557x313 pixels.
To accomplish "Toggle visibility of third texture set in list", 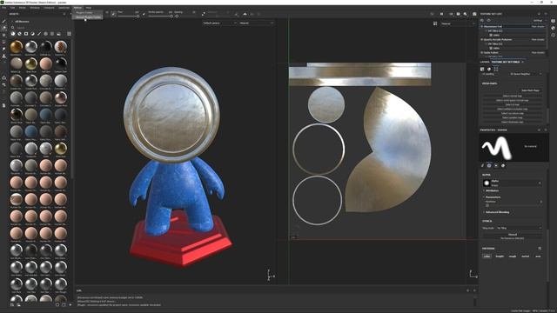I will tap(482, 52).
